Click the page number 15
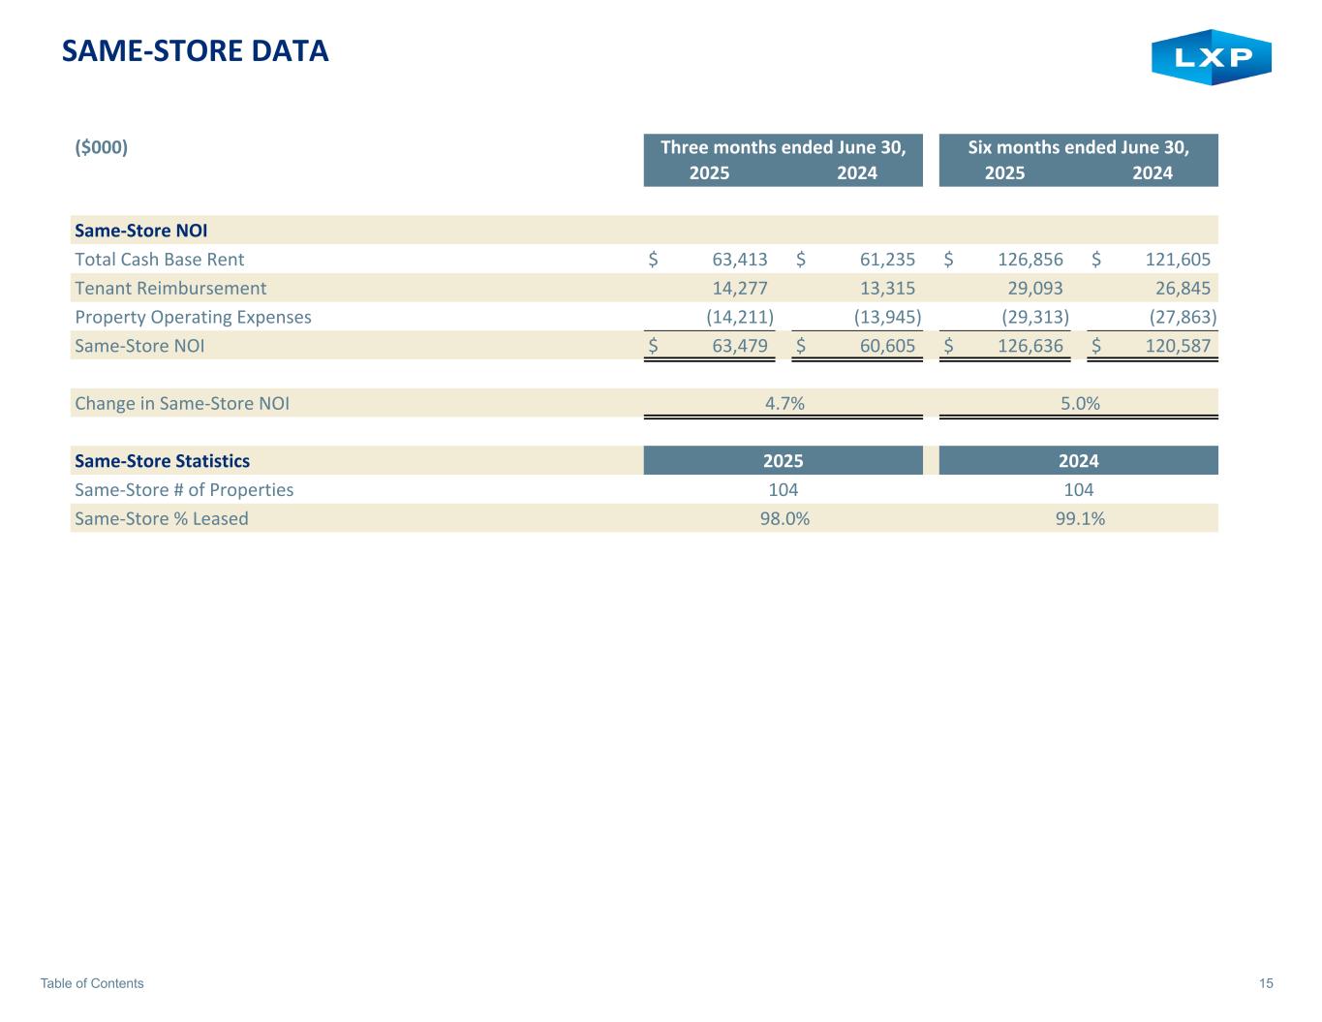 coord(1266,983)
